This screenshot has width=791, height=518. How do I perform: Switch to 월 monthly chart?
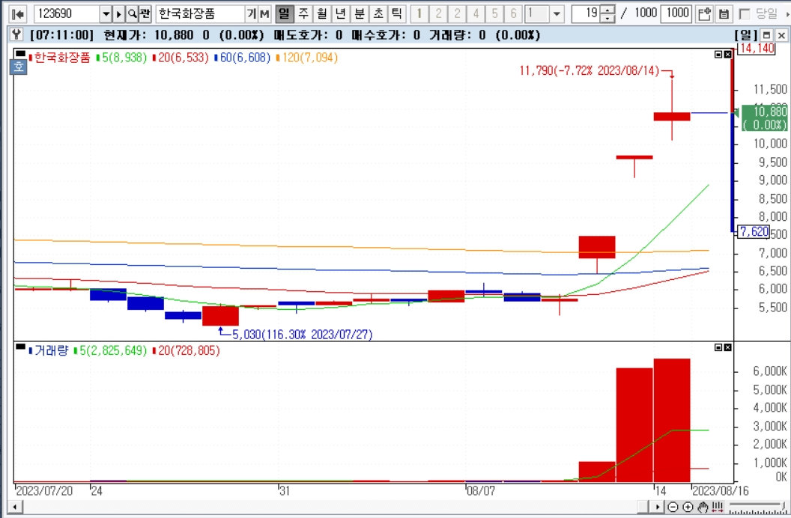pyautogui.click(x=322, y=14)
